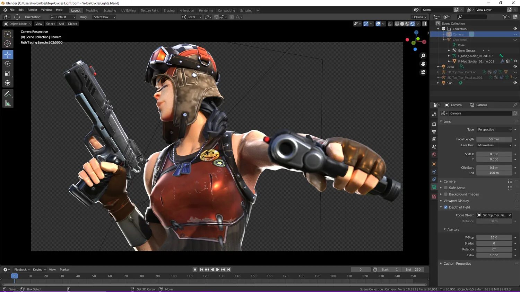
Task: Open the Window menu
Action: click(x=46, y=10)
